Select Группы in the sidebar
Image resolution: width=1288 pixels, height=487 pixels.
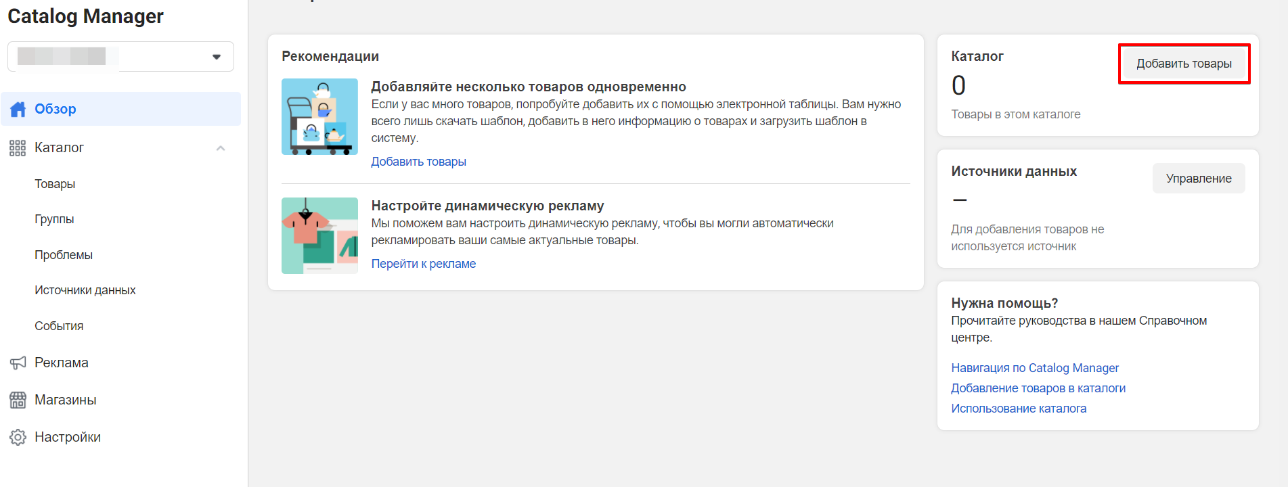[x=54, y=219]
